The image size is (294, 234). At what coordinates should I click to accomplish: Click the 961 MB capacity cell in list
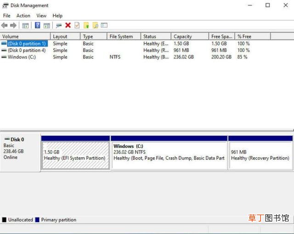(181, 50)
